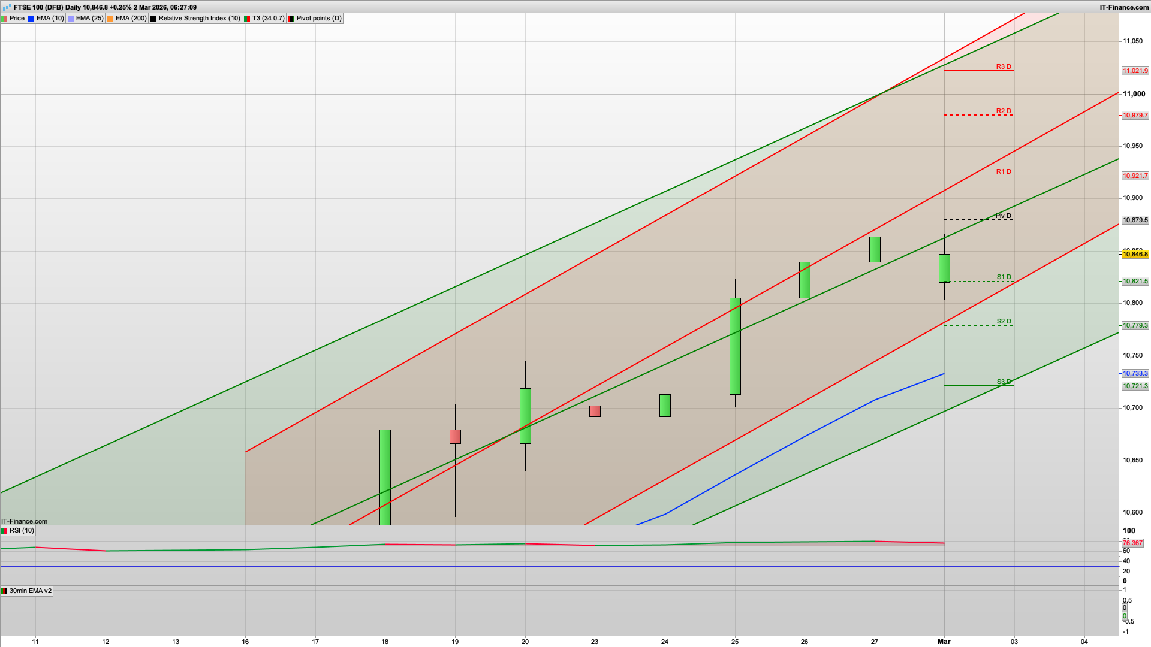The width and height of the screenshot is (1151, 647).
Task: Toggle the RSI (10) subpanel display
Action: pyautogui.click(x=5, y=531)
